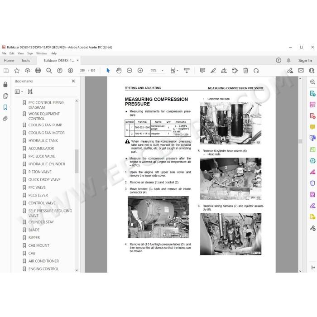
Task: Zoom out with minus button
Action: click(130, 70)
